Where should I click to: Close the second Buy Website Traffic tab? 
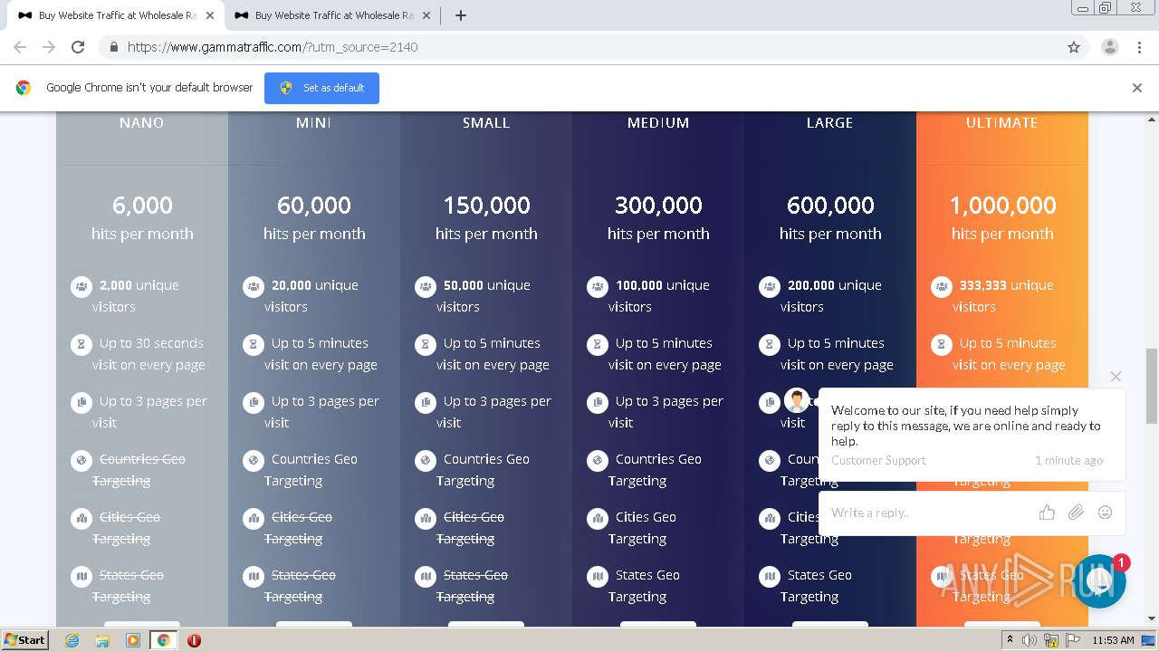click(x=426, y=15)
